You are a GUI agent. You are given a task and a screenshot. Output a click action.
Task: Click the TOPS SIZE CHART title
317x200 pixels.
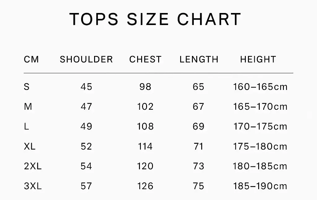(155, 19)
